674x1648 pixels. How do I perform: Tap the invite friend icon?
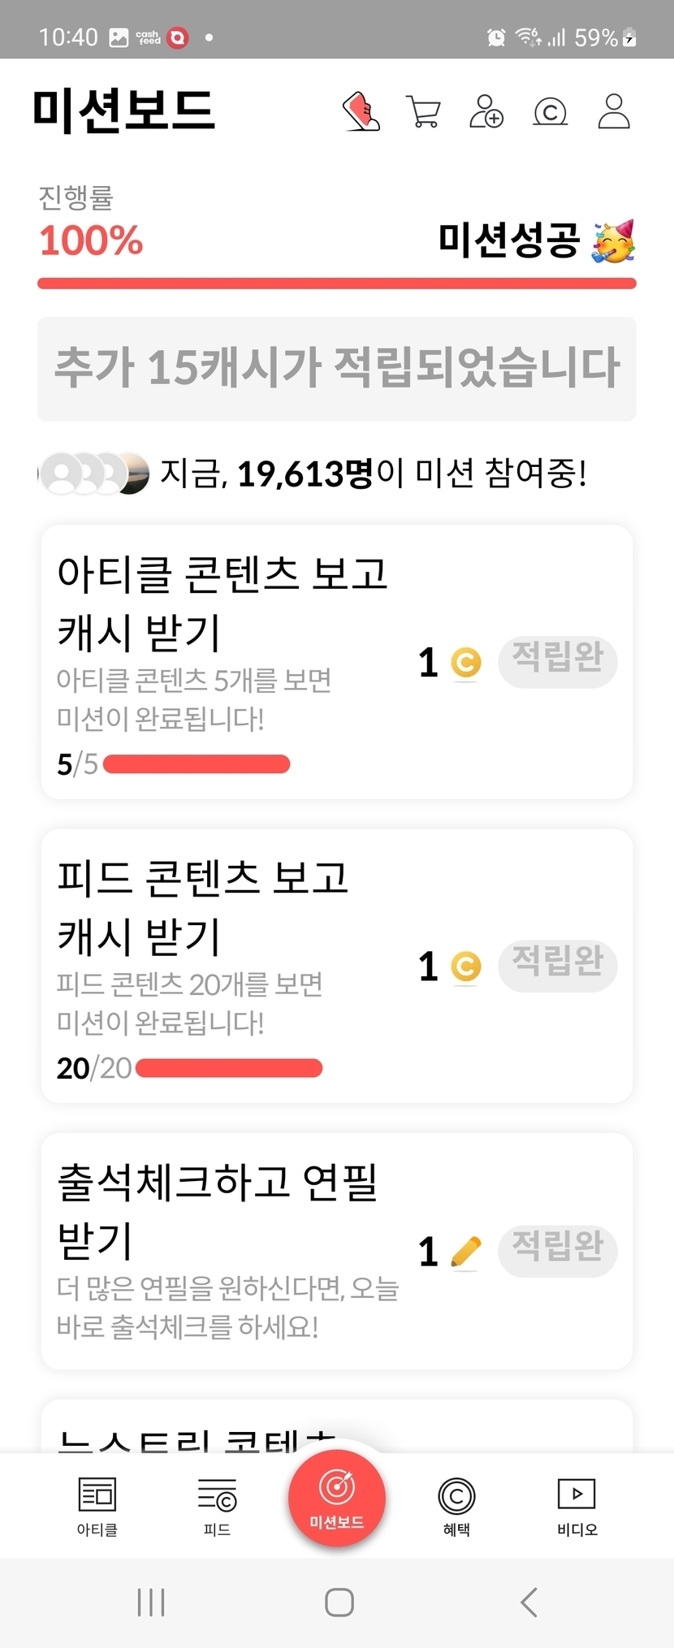click(486, 111)
